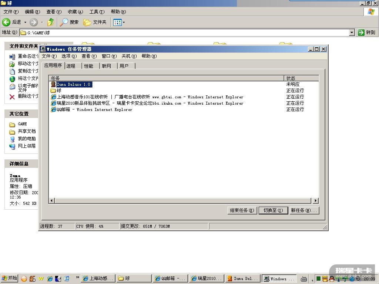Image resolution: width=379 pixels, height=284 pixels.
Task: Open Explorer 收藏(A) menu
Action: coord(76,11)
